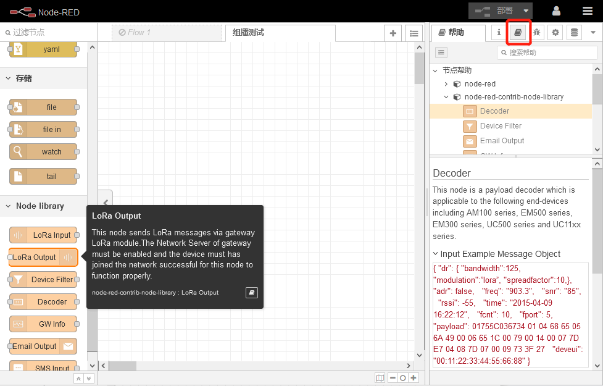The height and width of the screenshot is (386, 603).
Task: Open the flow list menu
Action: click(414, 33)
